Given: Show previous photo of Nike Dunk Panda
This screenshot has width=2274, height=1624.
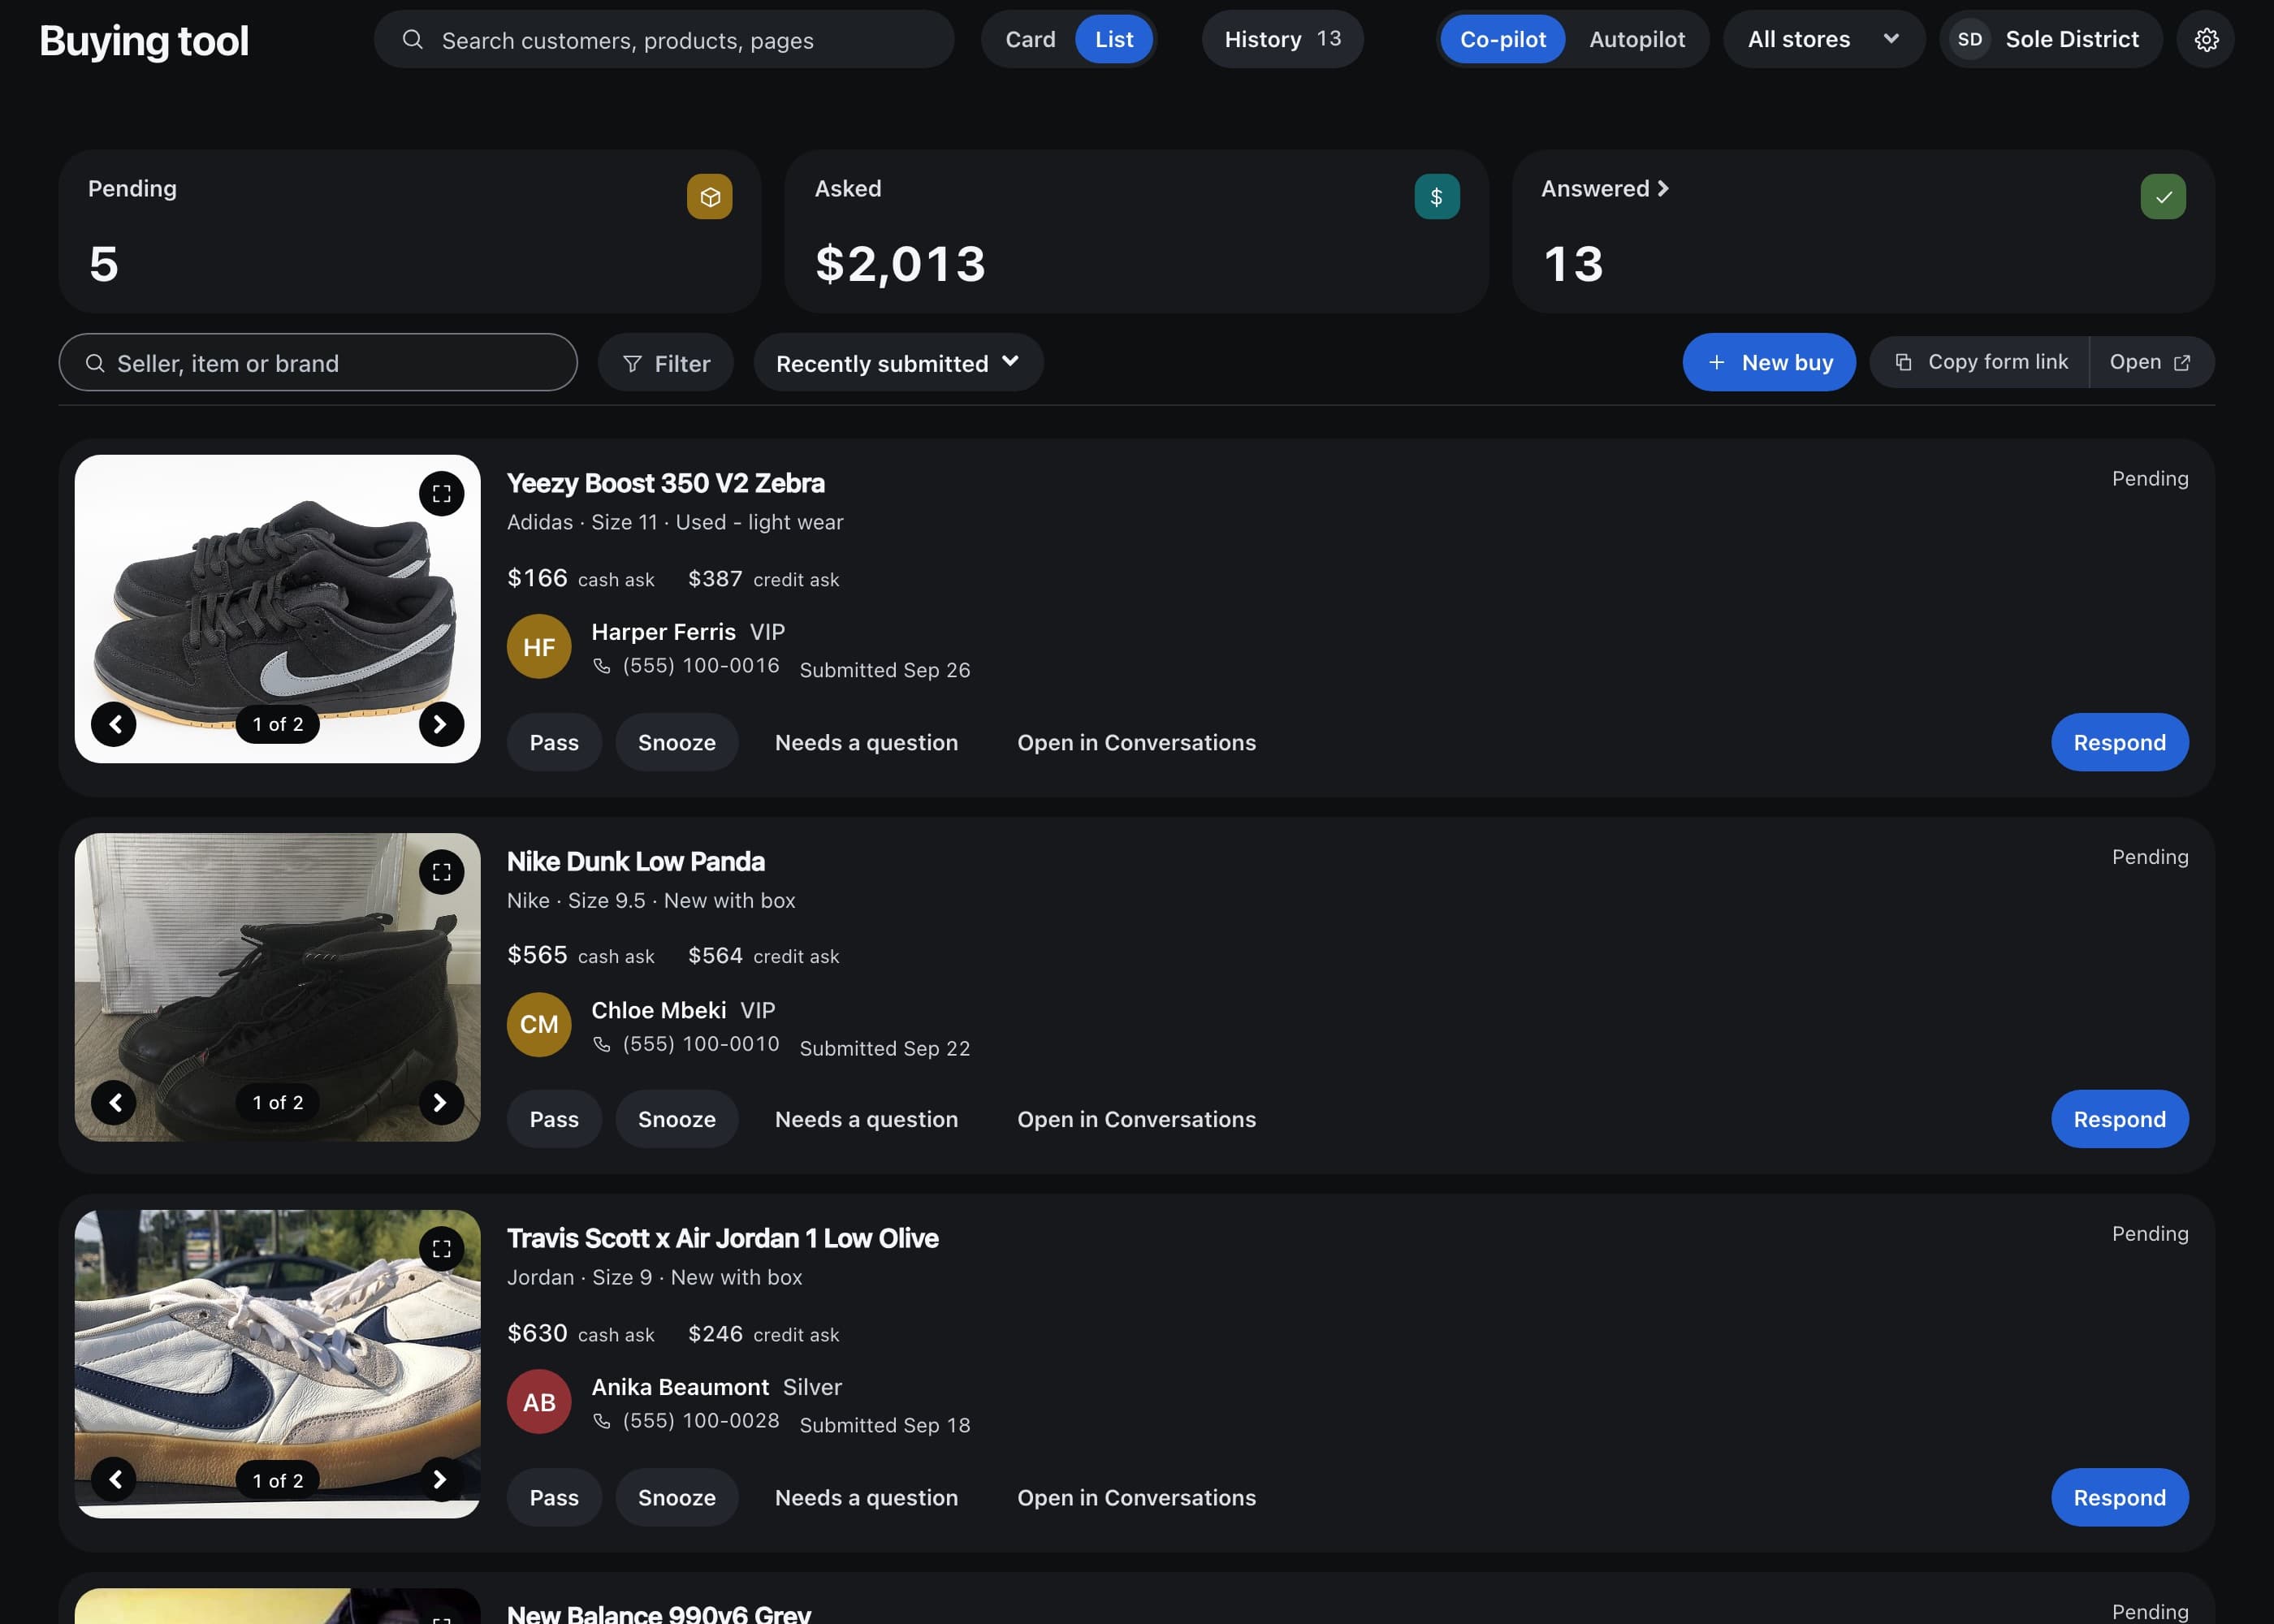Looking at the screenshot, I should pos(114,1102).
